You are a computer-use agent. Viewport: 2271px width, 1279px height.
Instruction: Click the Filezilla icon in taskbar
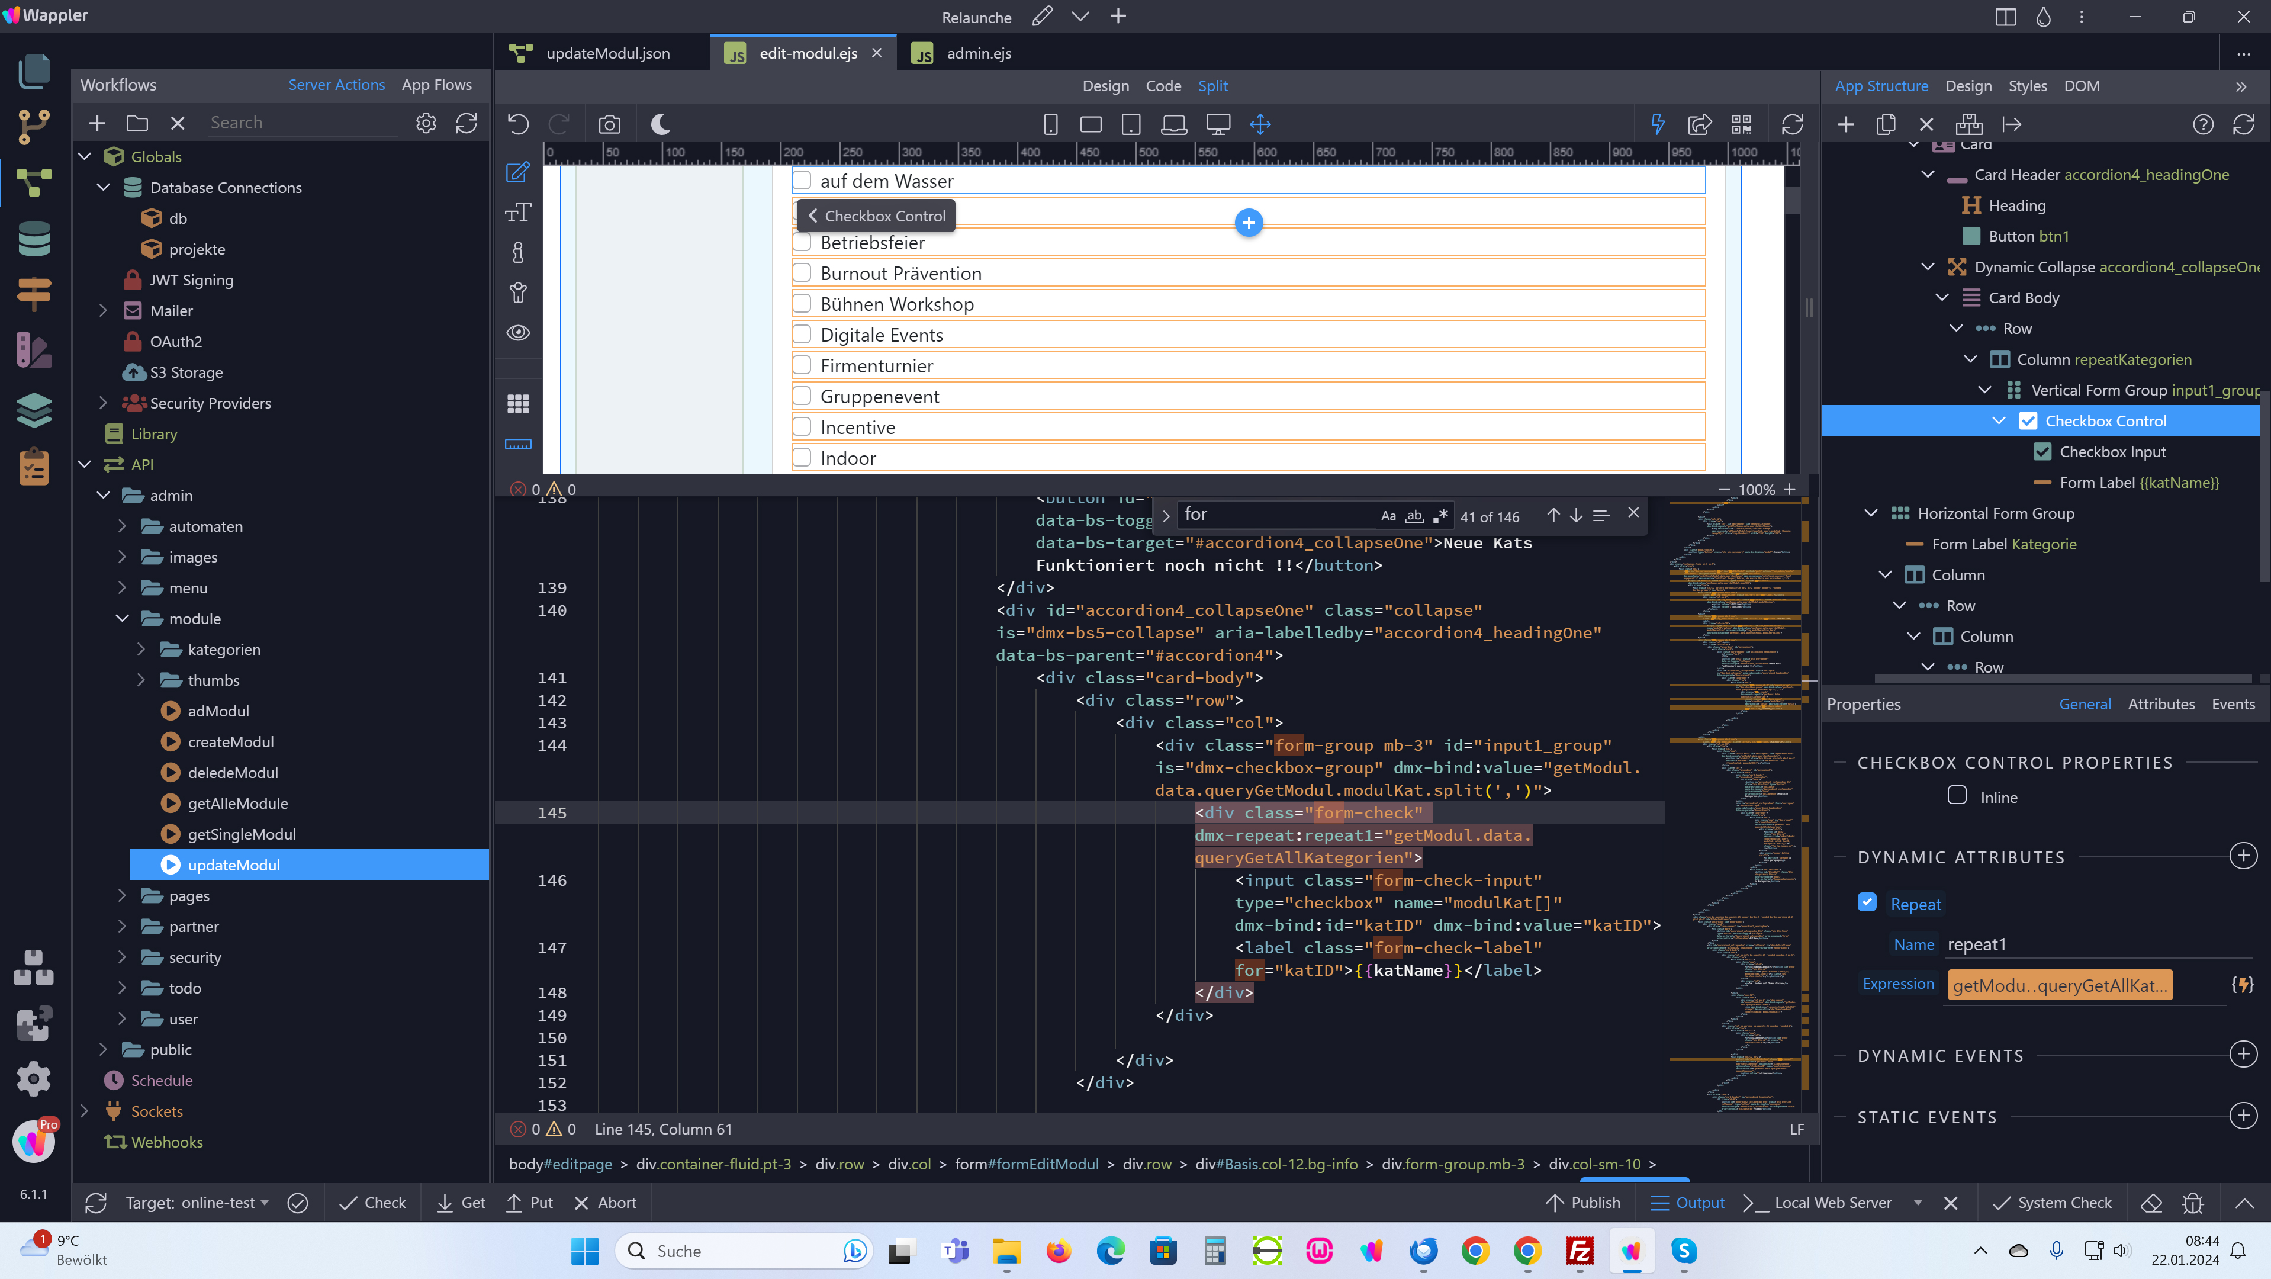click(x=1579, y=1251)
